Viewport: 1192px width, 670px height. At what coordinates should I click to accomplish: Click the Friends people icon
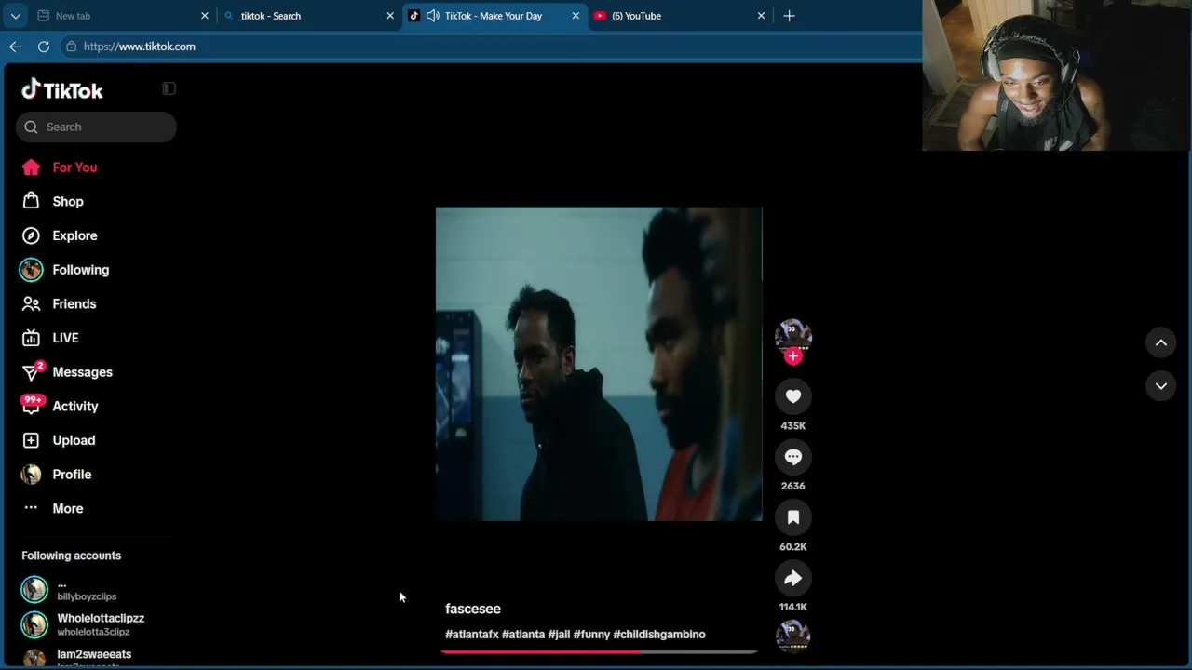pos(31,303)
